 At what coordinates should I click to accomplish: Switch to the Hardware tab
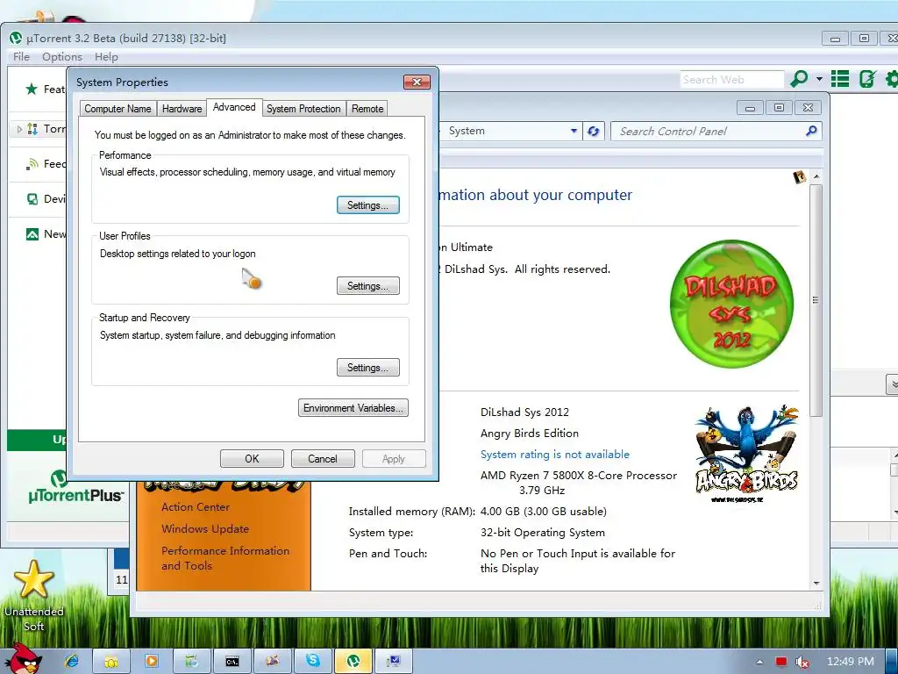coord(182,109)
